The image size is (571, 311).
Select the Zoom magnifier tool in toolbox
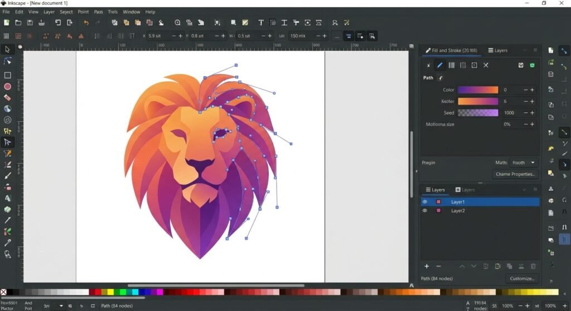click(x=7, y=254)
